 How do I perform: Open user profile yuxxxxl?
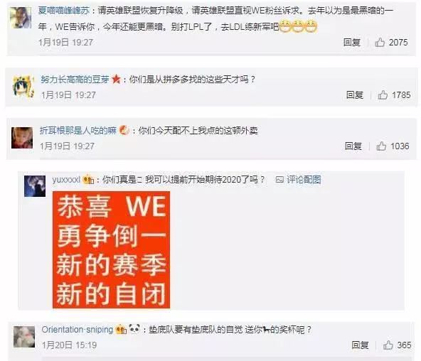(66, 179)
